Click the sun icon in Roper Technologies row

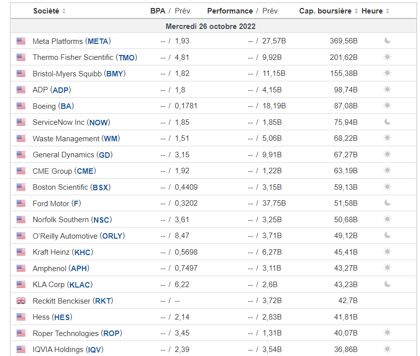(387, 333)
